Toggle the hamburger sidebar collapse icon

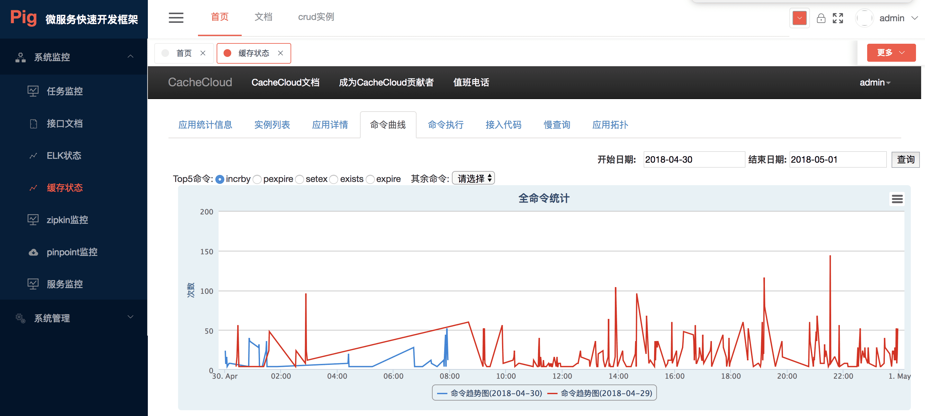[x=176, y=18]
